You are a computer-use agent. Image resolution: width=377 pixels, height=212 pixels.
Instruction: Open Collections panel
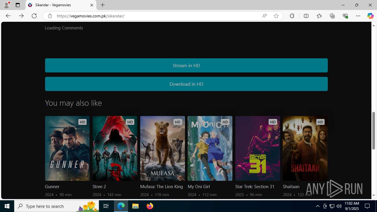pos(332,16)
